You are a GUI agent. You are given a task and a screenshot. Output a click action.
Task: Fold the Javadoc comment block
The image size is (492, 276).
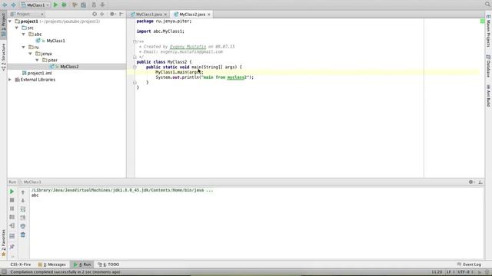coord(135,41)
